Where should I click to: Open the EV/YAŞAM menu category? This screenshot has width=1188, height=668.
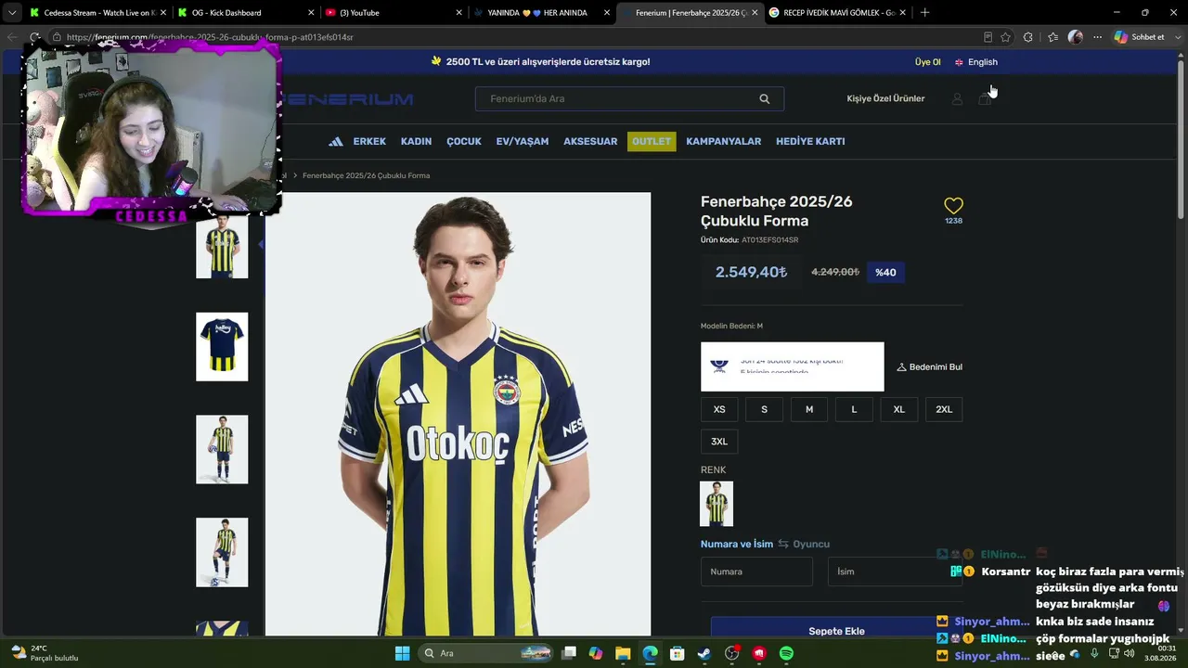tap(523, 141)
